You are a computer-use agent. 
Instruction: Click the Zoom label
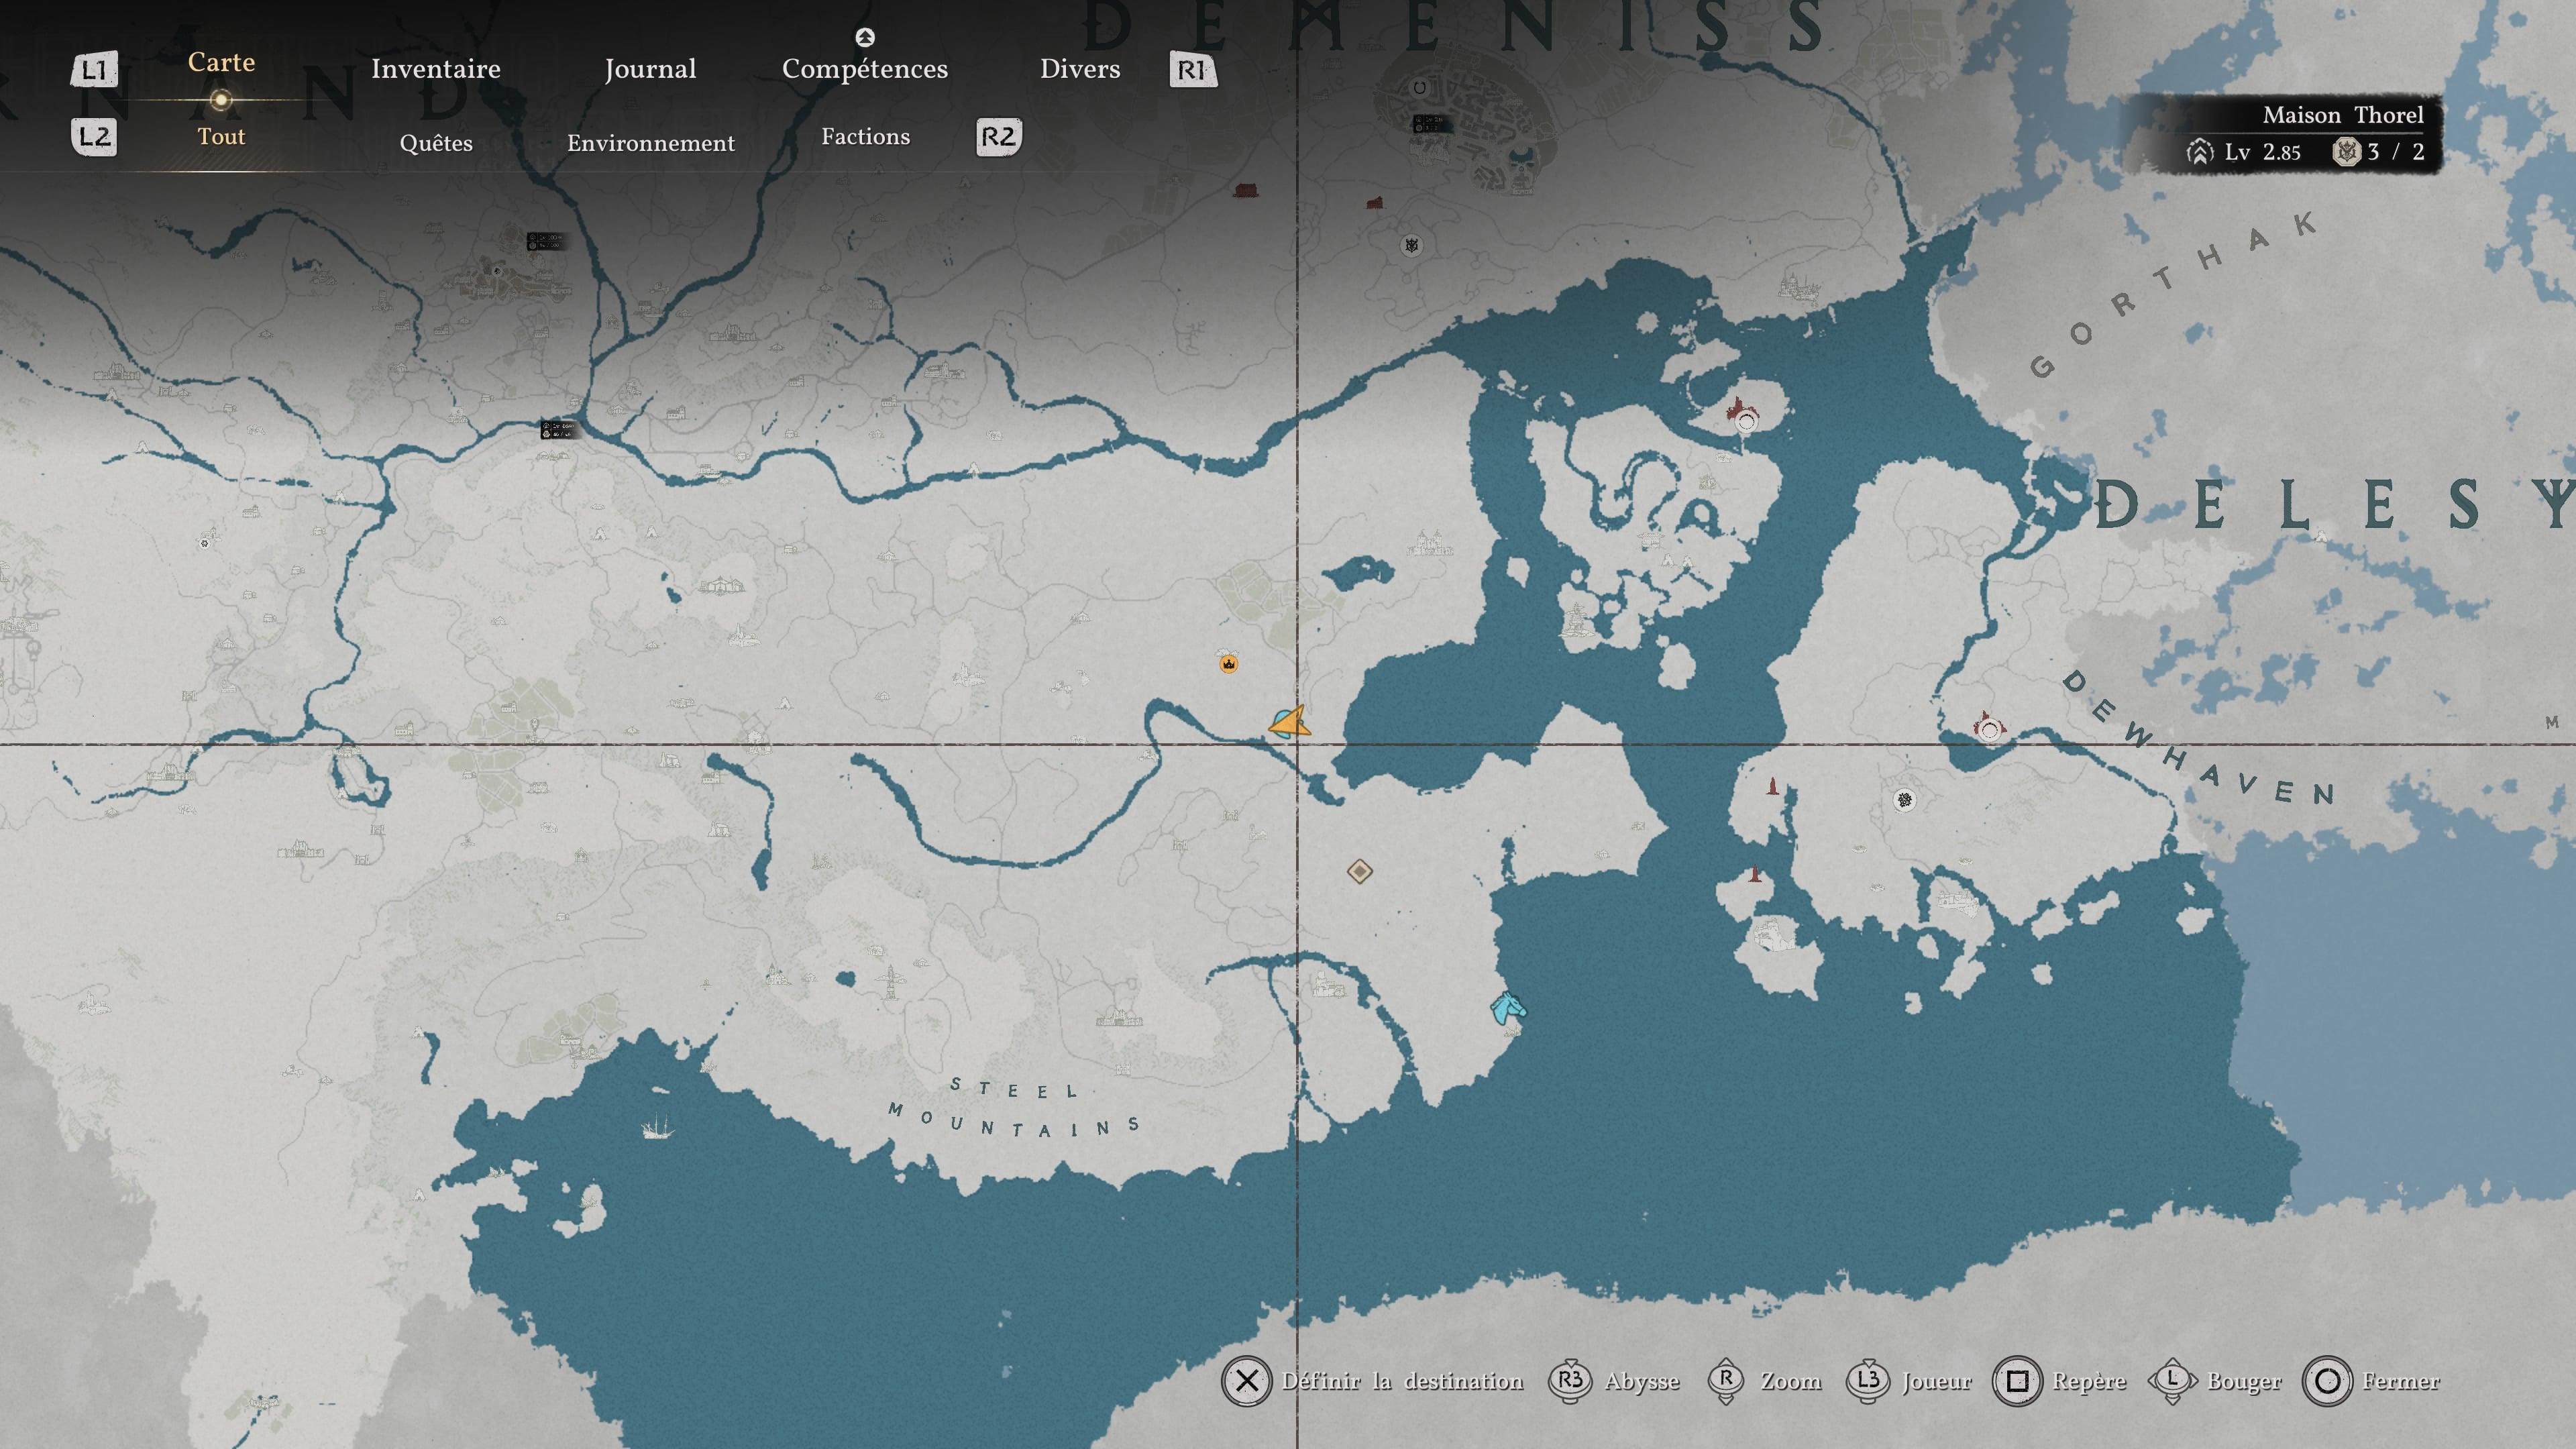point(1791,1381)
